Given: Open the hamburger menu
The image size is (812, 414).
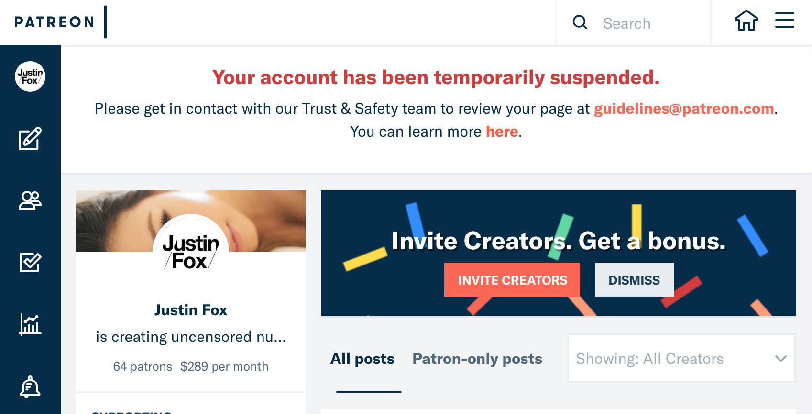Looking at the screenshot, I should (x=784, y=21).
